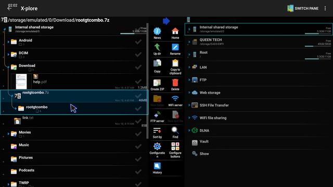Screen dimensions: 333x187
Task: Open the Podcasts folder
Action: coord(73,172)
